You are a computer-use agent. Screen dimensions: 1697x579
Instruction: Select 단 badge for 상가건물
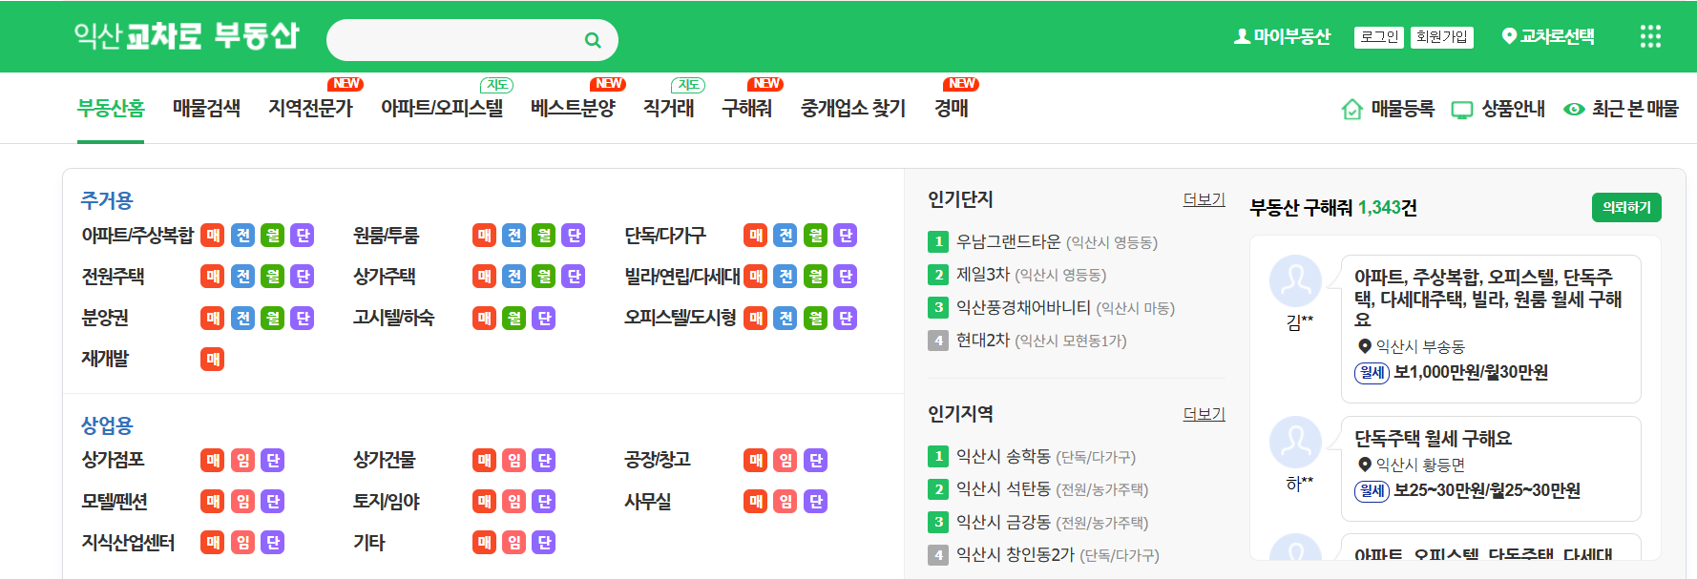pos(544,461)
